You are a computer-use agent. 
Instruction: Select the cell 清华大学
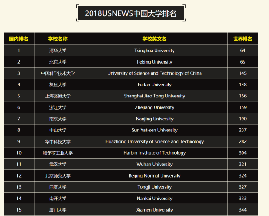(x=58, y=51)
